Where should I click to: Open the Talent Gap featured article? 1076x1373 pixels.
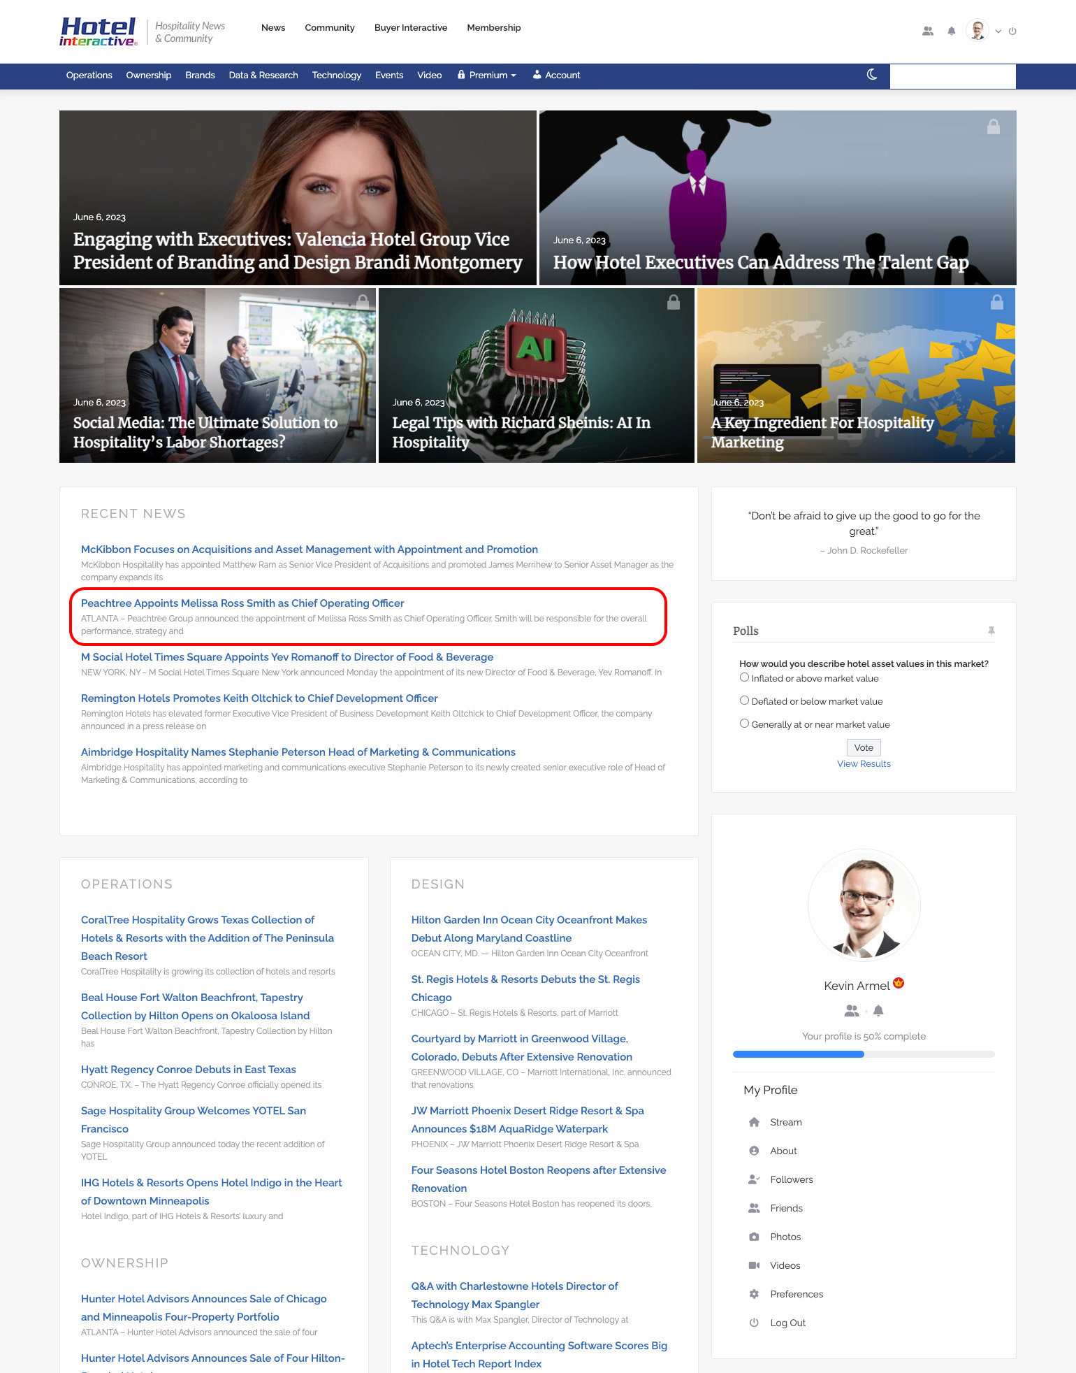coord(778,198)
